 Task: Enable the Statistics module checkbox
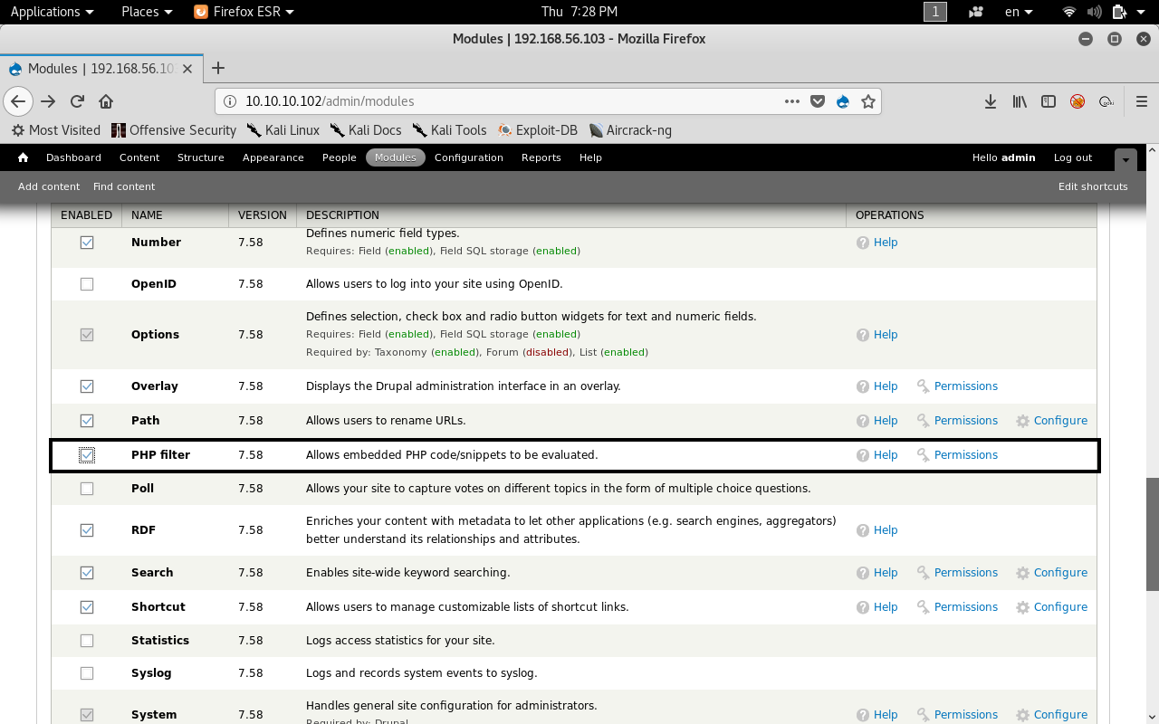point(87,641)
